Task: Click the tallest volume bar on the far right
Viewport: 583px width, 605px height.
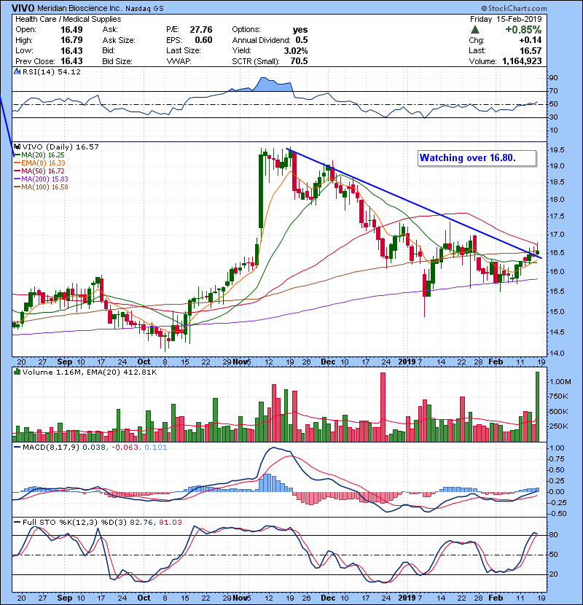Action: 537,407
